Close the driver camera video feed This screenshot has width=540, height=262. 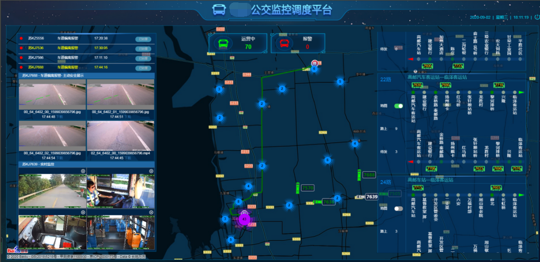coord(151,171)
